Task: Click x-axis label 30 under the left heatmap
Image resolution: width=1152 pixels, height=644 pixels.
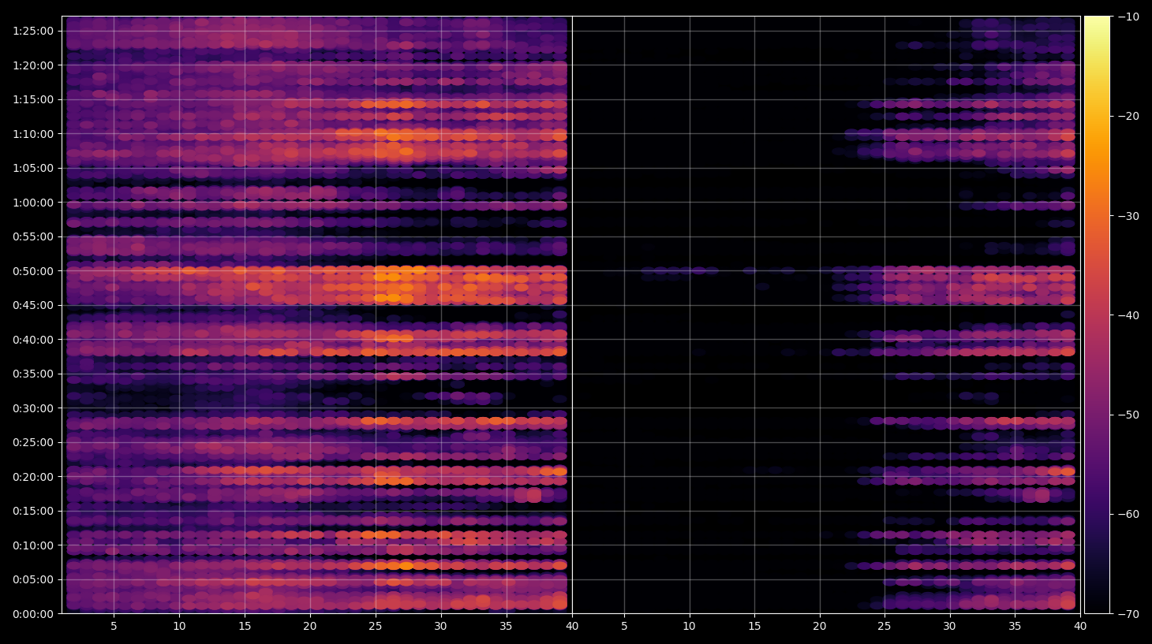Action: click(x=440, y=627)
